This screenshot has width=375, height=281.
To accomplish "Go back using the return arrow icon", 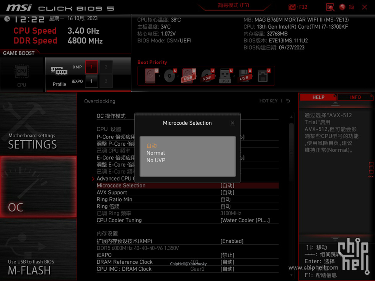I will click(x=288, y=101).
